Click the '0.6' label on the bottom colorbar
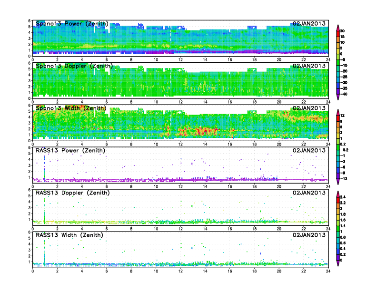The image size is (377, 291). (x=343, y=243)
